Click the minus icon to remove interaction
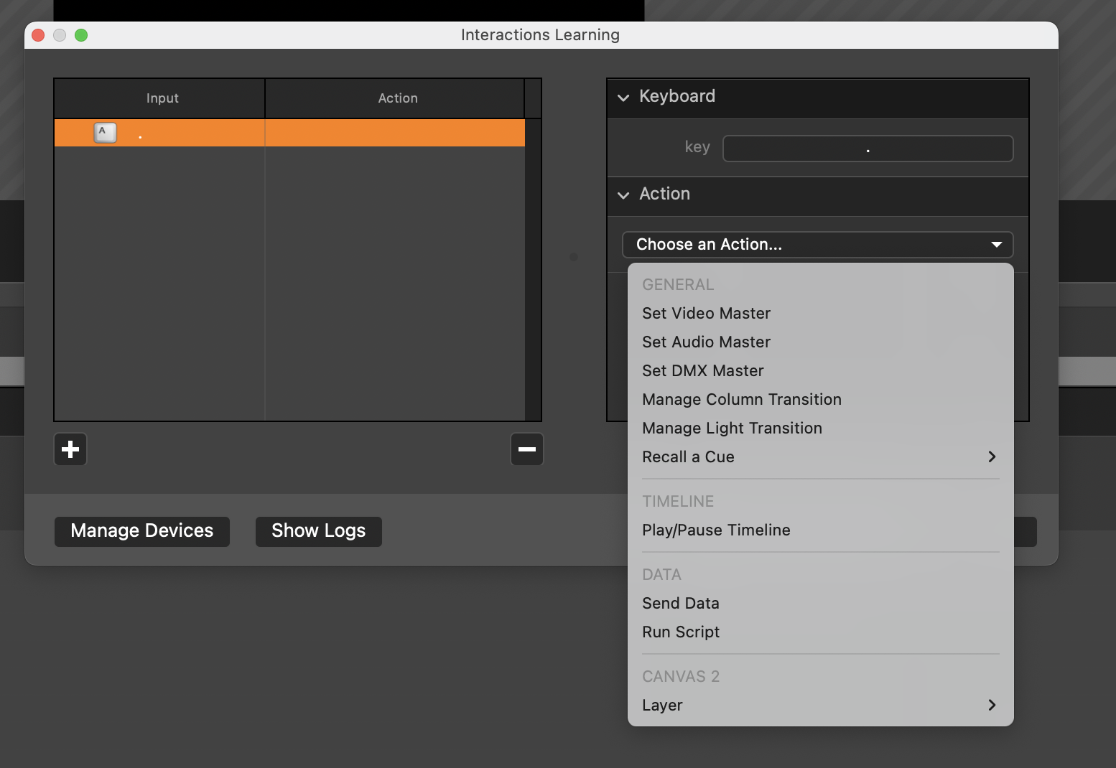The height and width of the screenshot is (768, 1116). tap(526, 450)
